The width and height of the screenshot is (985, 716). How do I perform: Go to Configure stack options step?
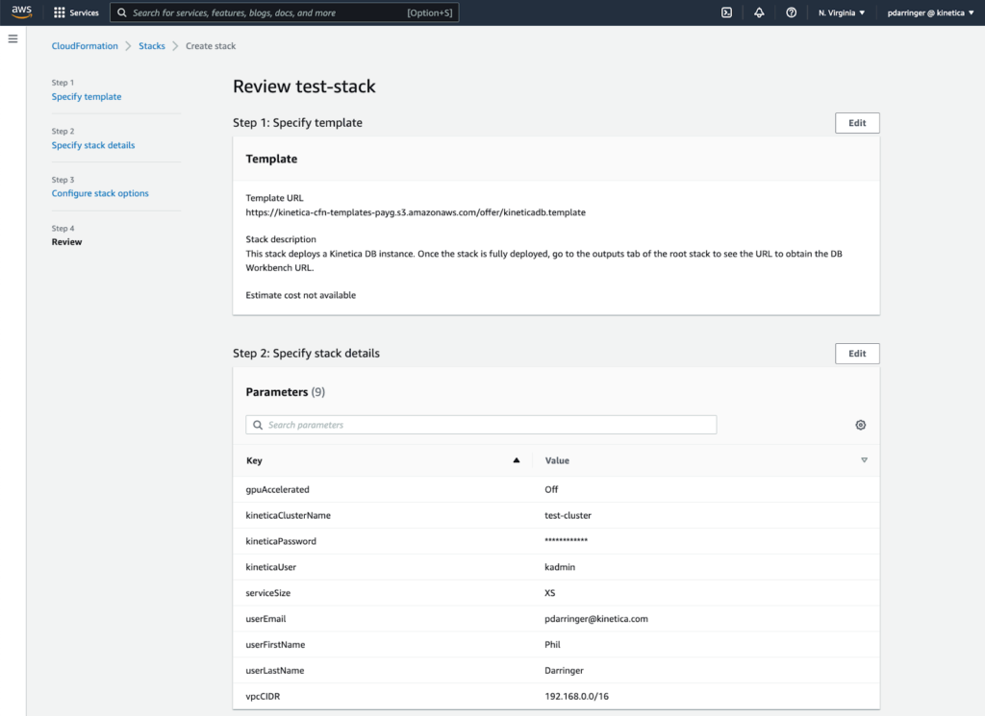[x=100, y=193]
